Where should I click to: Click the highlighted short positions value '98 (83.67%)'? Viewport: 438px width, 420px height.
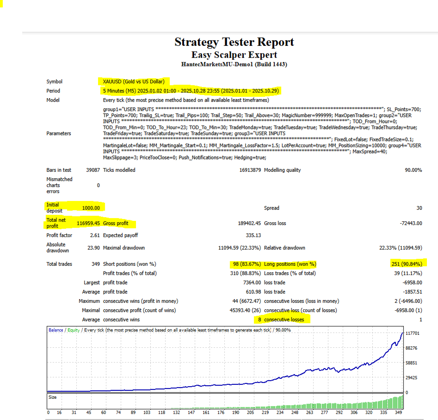(x=247, y=264)
